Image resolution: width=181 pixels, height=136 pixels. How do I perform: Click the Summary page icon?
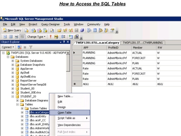[95, 30]
